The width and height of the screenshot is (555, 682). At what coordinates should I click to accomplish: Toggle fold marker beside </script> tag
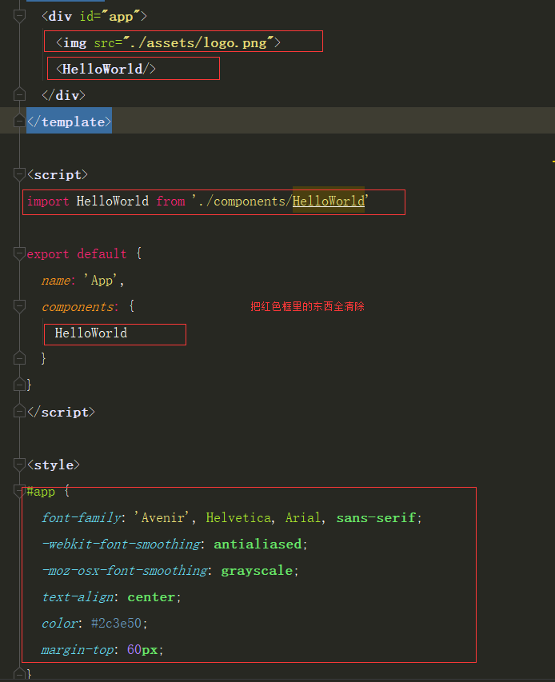tap(19, 411)
